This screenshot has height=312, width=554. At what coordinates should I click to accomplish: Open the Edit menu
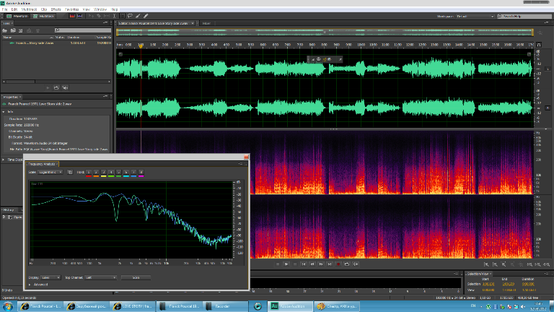tap(14, 9)
